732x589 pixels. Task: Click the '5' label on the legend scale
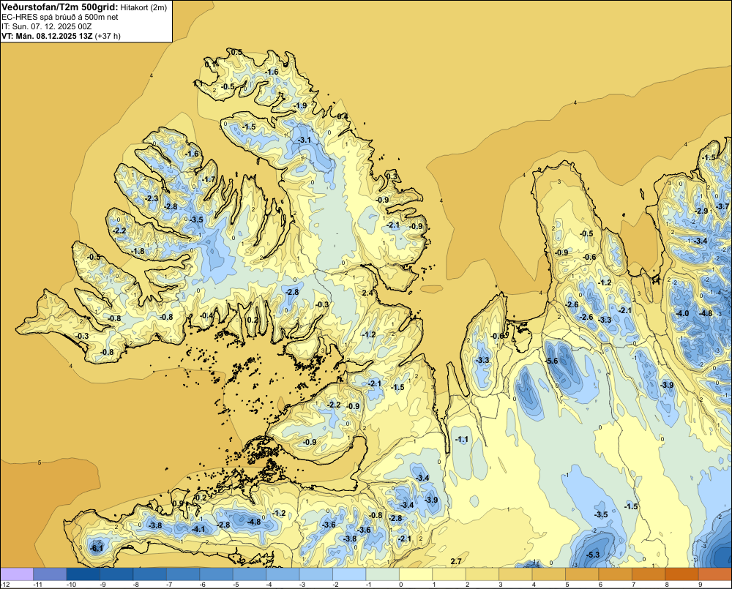point(567,585)
